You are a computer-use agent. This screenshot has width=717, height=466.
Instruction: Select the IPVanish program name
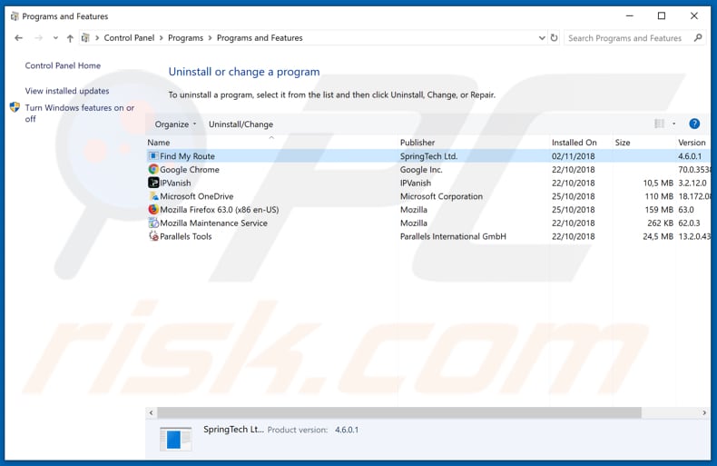point(175,183)
